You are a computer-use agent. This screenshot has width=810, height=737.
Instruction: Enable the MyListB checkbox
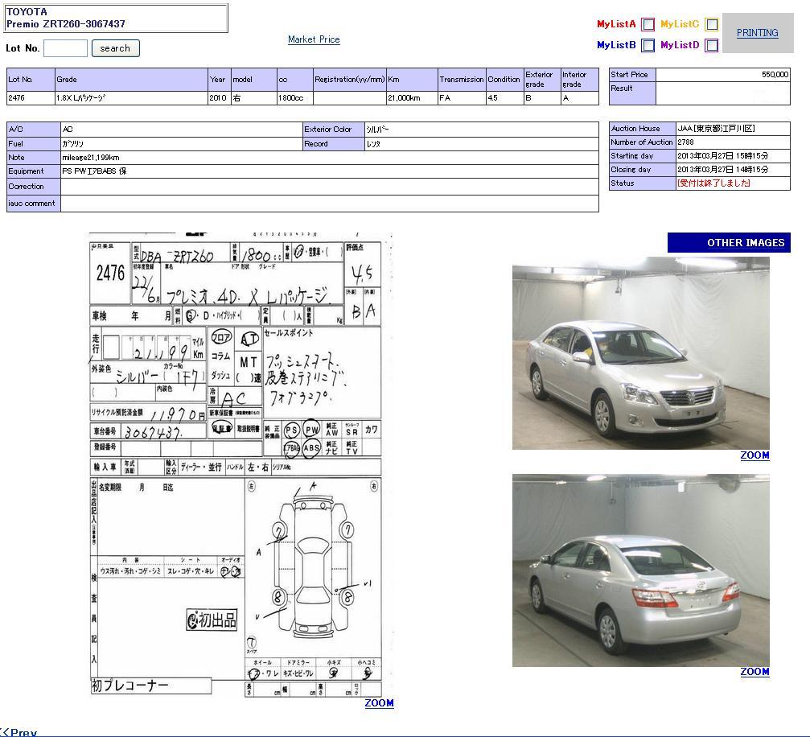click(x=648, y=46)
